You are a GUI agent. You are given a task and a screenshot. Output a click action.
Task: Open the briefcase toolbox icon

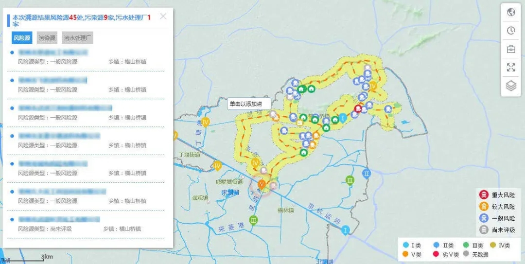coord(511,49)
